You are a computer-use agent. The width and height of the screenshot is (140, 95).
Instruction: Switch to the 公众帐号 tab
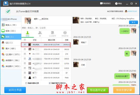[52, 34]
